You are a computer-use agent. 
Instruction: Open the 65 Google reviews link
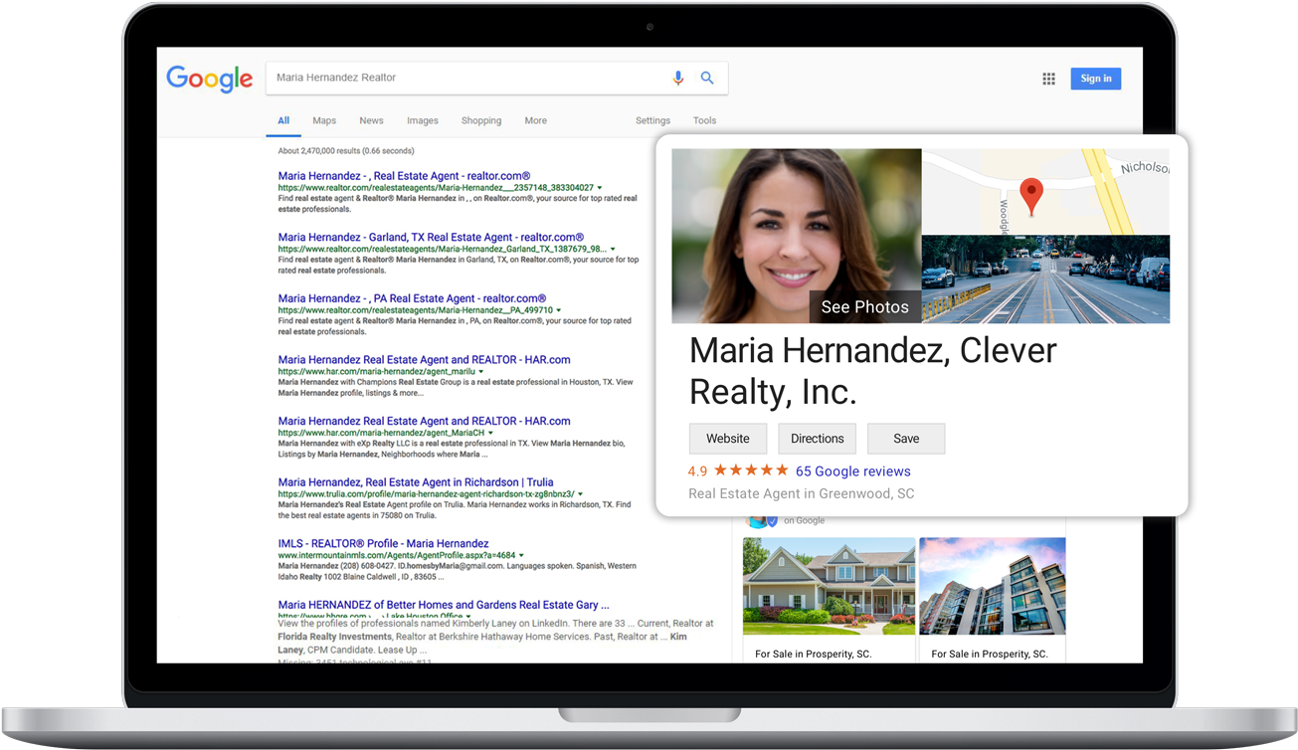click(x=853, y=471)
